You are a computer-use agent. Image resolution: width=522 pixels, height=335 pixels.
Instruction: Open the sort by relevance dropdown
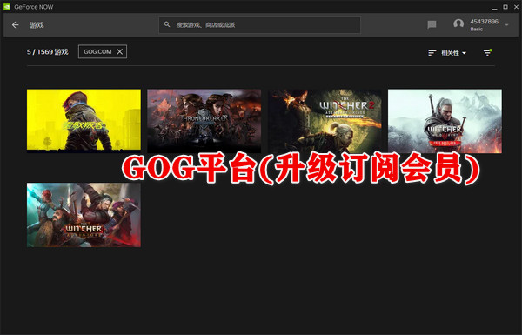pyautogui.click(x=453, y=53)
